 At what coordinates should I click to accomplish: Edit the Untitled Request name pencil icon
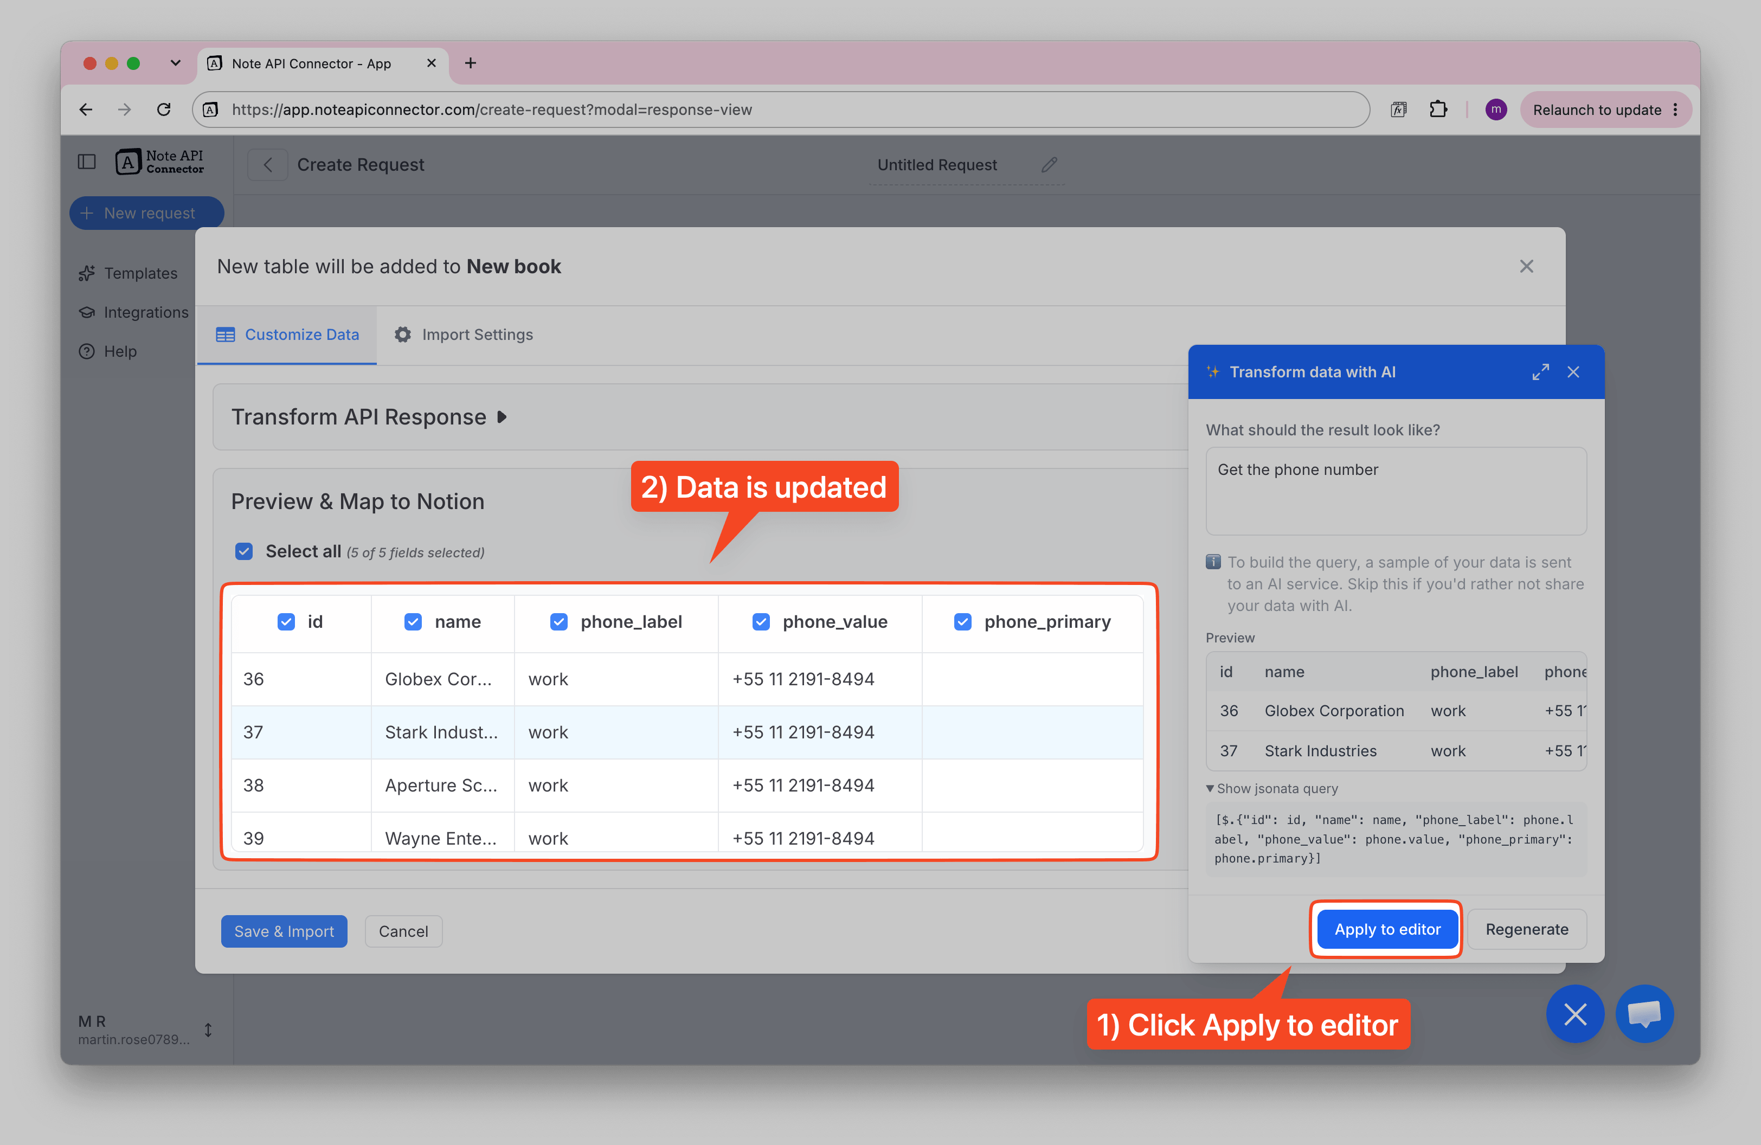click(1049, 164)
